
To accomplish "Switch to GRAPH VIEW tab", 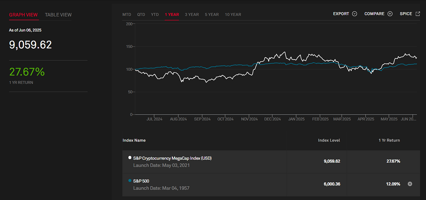I will click(23, 15).
